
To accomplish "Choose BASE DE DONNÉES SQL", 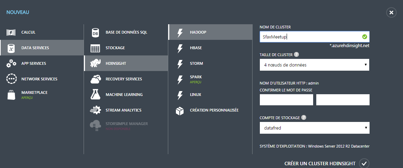I will 126,32.
